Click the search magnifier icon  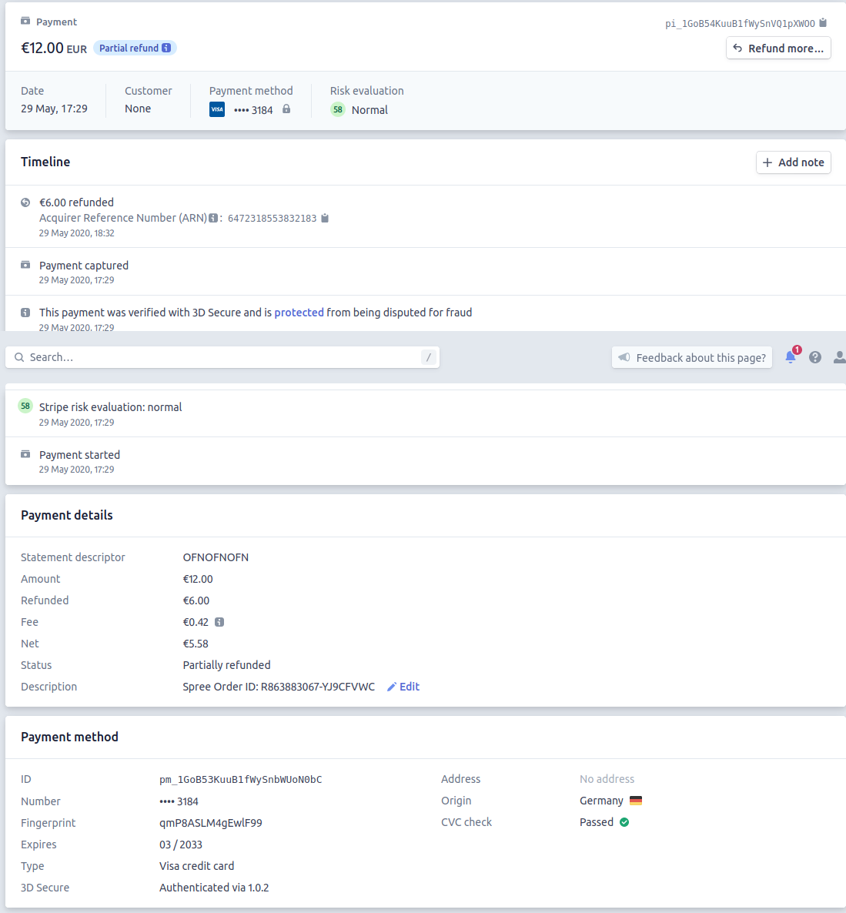(19, 357)
